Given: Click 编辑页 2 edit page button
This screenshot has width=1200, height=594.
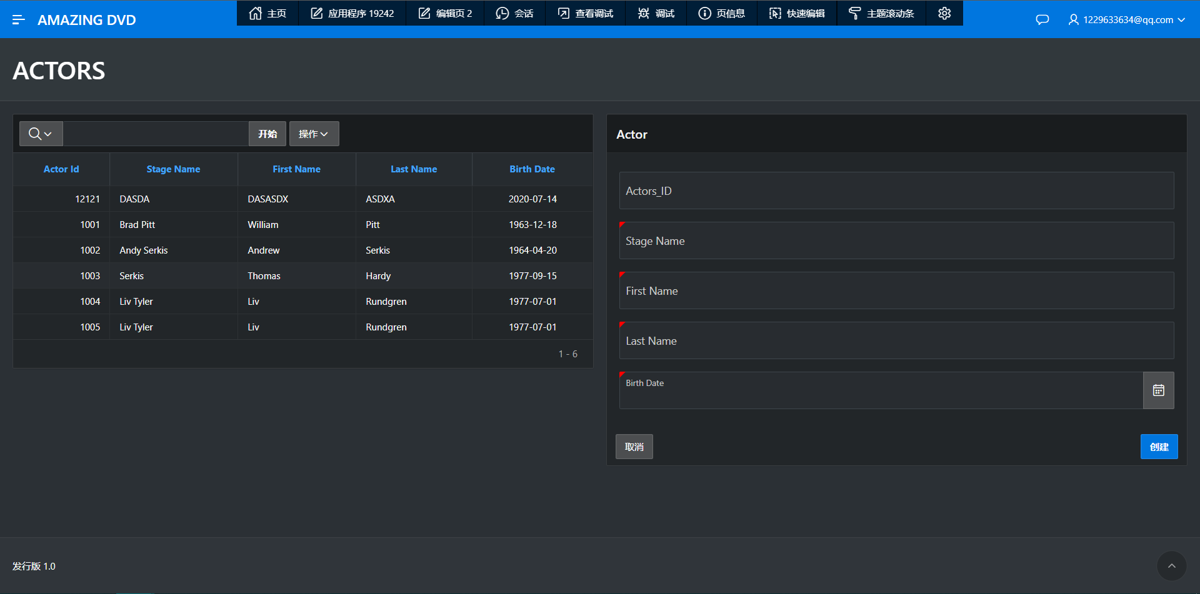Looking at the screenshot, I should pyautogui.click(x=445, y=13).
